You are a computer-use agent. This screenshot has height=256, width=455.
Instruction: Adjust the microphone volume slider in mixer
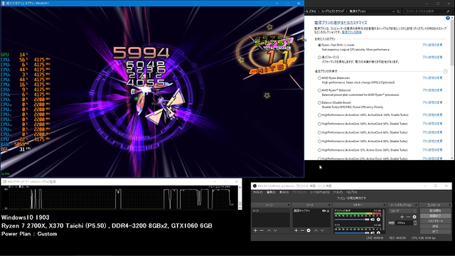point(352,233)
